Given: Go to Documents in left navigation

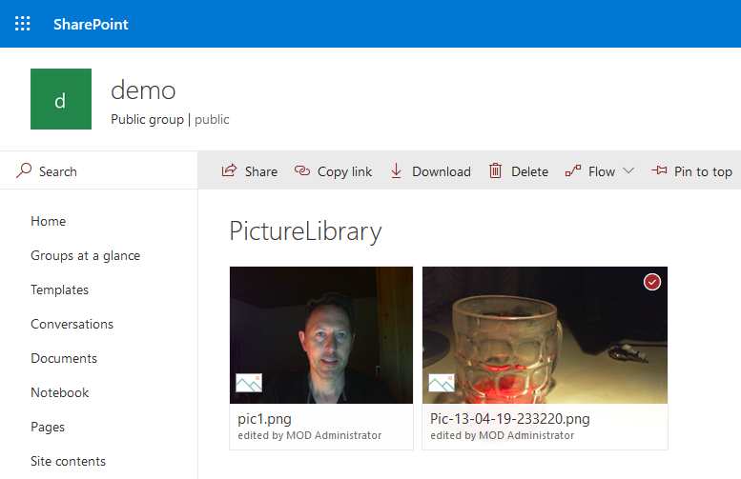Looking at the screenshot, I should (64, 358).
